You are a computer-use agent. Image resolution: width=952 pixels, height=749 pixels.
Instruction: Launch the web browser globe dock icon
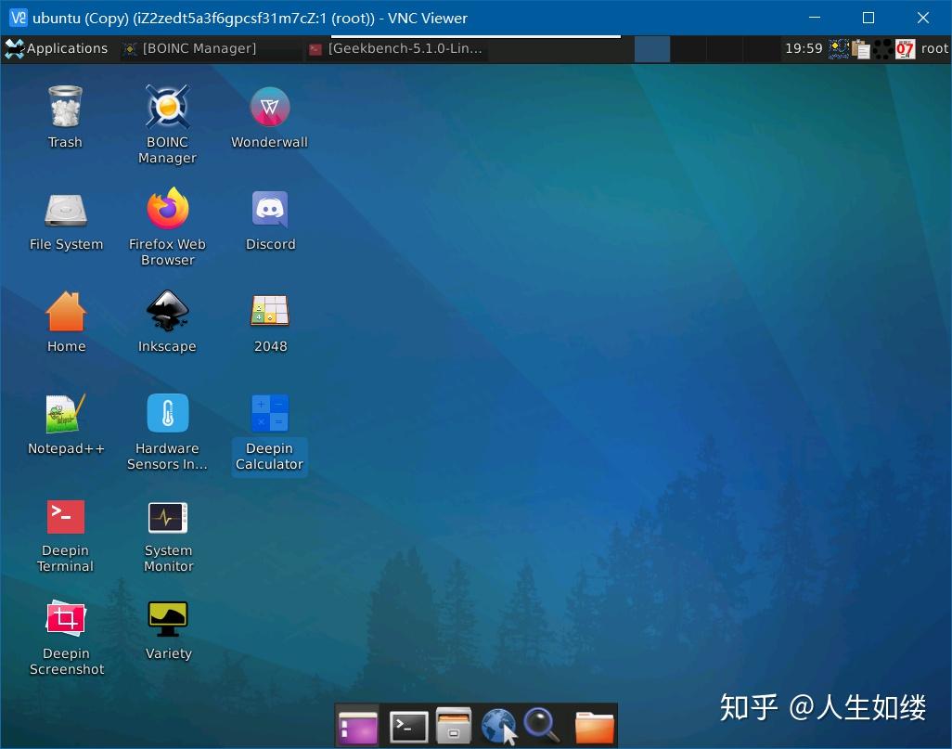click(x=499, y=726)
